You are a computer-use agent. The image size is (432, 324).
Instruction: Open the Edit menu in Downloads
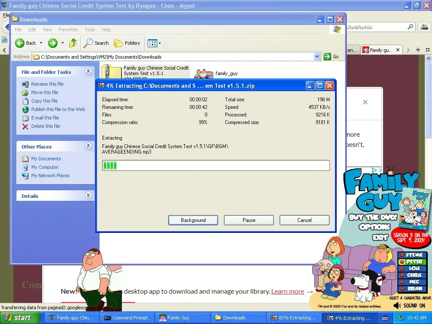tap(32, 30)
